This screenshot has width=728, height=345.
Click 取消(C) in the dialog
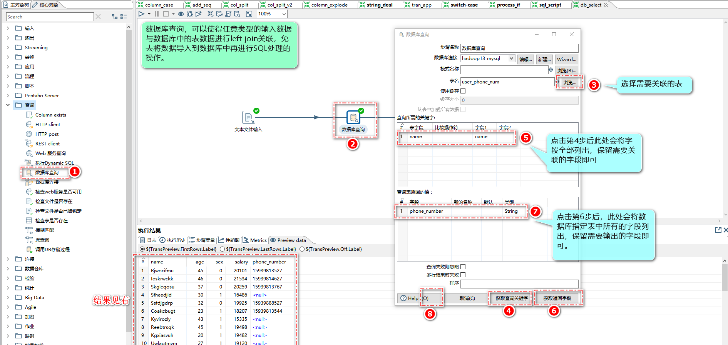pyautogui.click(x=467, y=298)
